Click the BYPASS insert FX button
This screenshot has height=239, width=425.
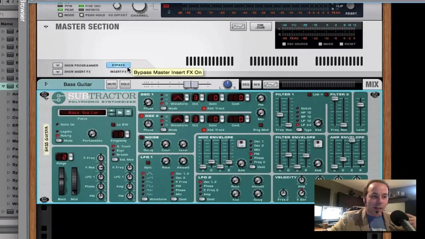118,65
